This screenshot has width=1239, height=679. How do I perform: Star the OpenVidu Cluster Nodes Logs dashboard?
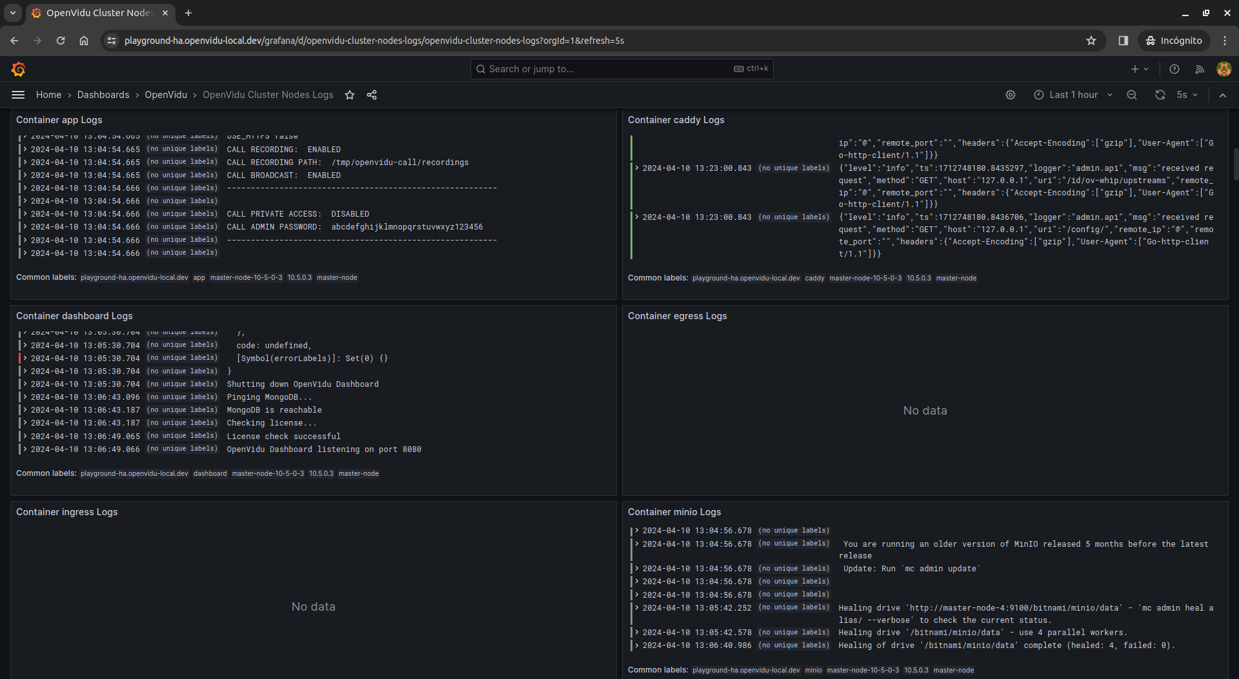[350, 95]
